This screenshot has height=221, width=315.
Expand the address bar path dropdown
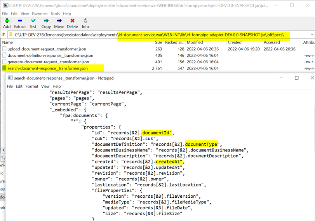click(312, 35)
